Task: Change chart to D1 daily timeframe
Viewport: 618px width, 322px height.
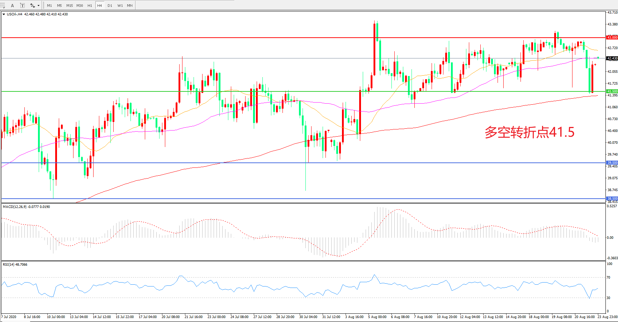Action: (x=110, y=5)
